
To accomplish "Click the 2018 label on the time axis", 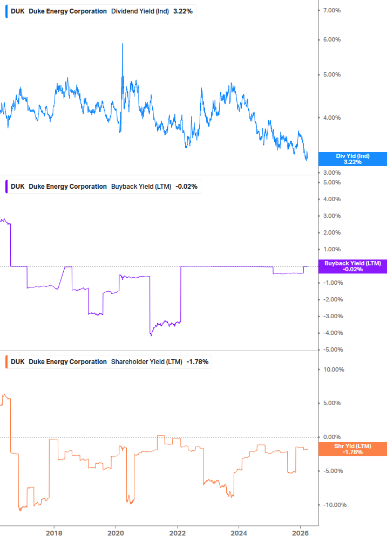I will click(x=55, y=533).
